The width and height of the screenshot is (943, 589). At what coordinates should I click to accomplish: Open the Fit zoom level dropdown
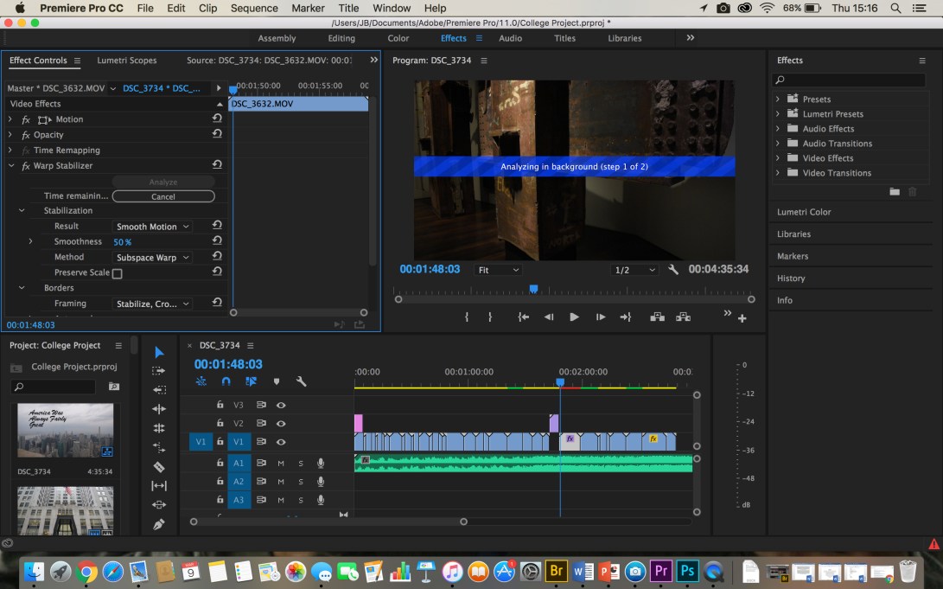click(x=498, y=270)
